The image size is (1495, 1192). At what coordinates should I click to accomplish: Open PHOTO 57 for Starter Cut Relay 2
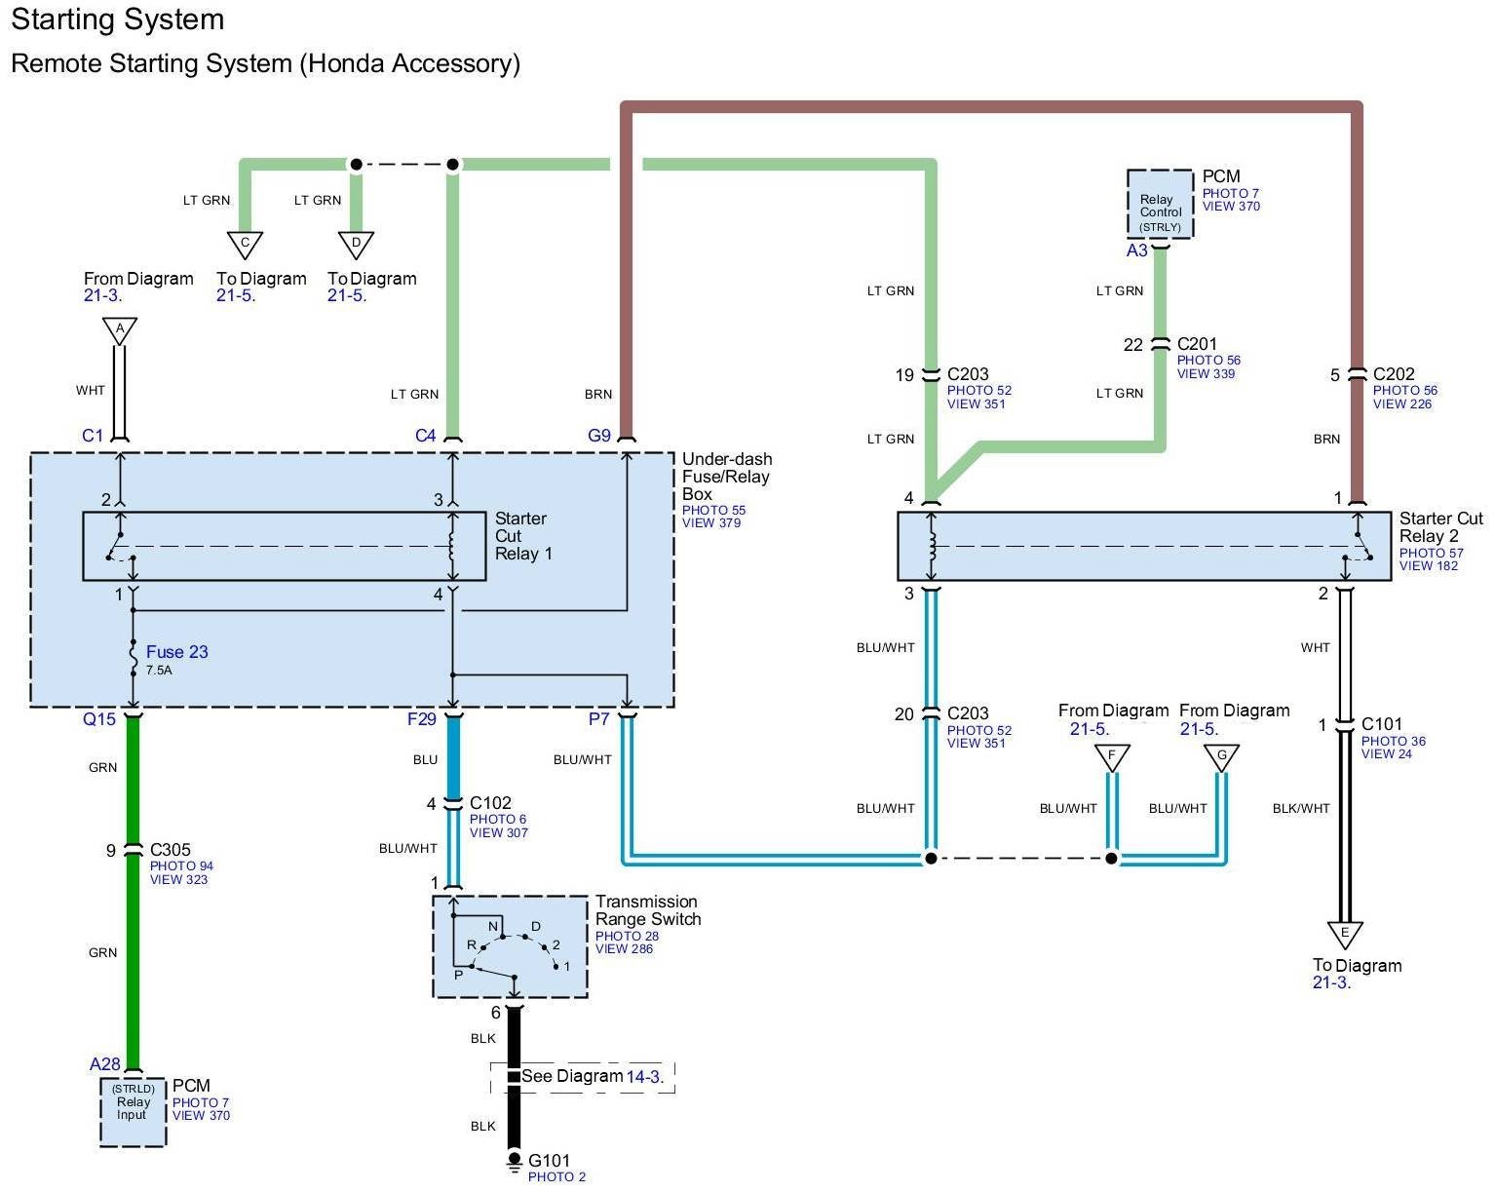tap(1431, 553)
